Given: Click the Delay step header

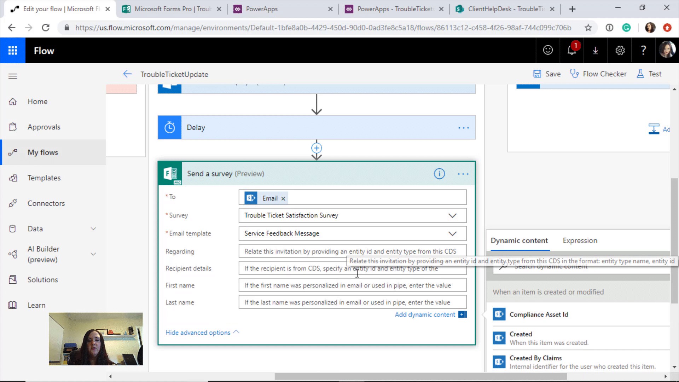Looking at the screenshot, I should tap(317, 127).
